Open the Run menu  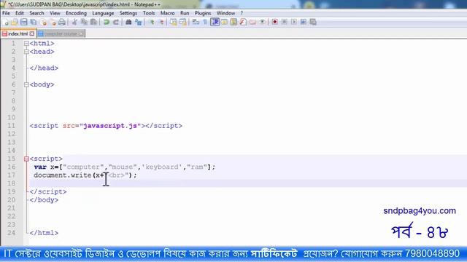(x=185, y=13)
